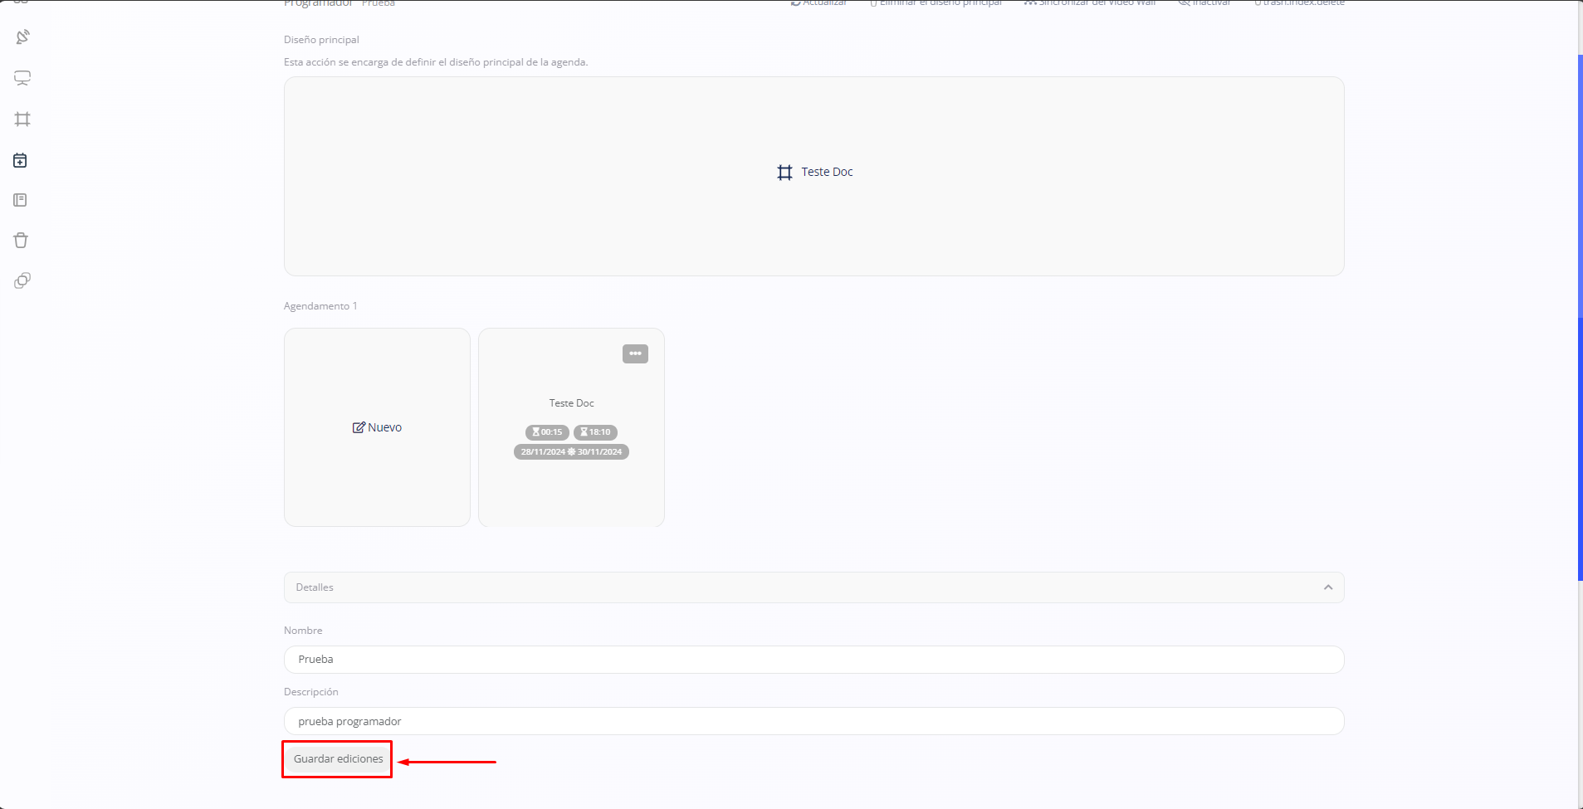The width and height of the screenshot is (1583, 809).
Task: Collapse the Detalles section chevron
Action: [x=1327, y=587]
